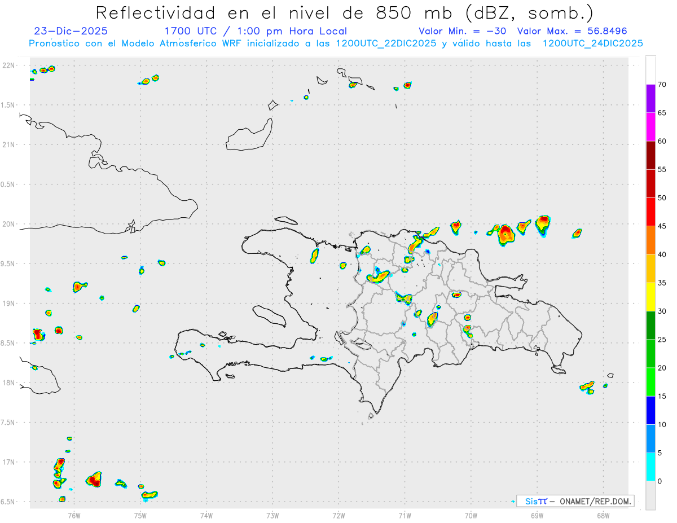
Task: Select the light blue 5–10 dBZ colorbar segment
Action: click(x=650, y=439)
